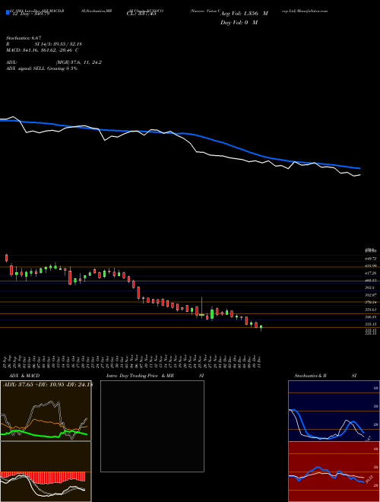The height and width of the screenshot is (502, 380).
Task: Click the 417.26 price axis label
Action: (371, 273)
